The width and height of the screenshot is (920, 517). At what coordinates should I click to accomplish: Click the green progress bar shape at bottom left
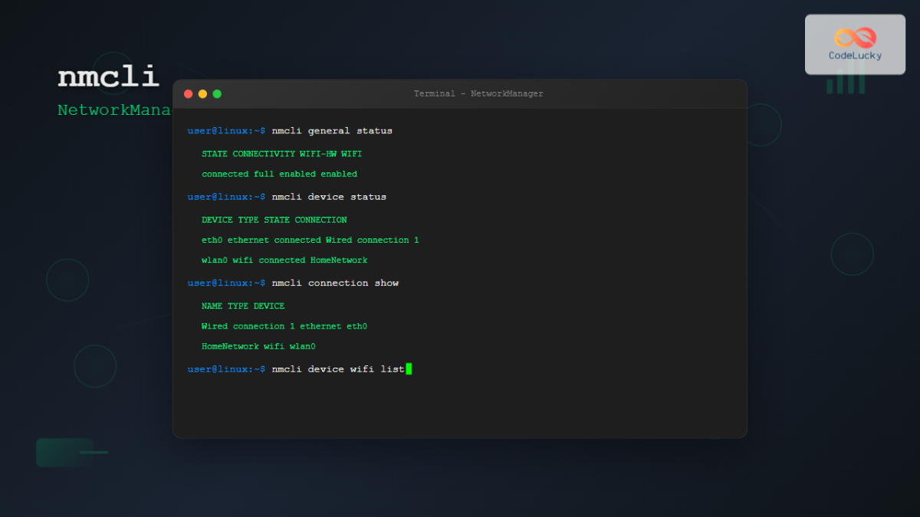pos(64,452)
